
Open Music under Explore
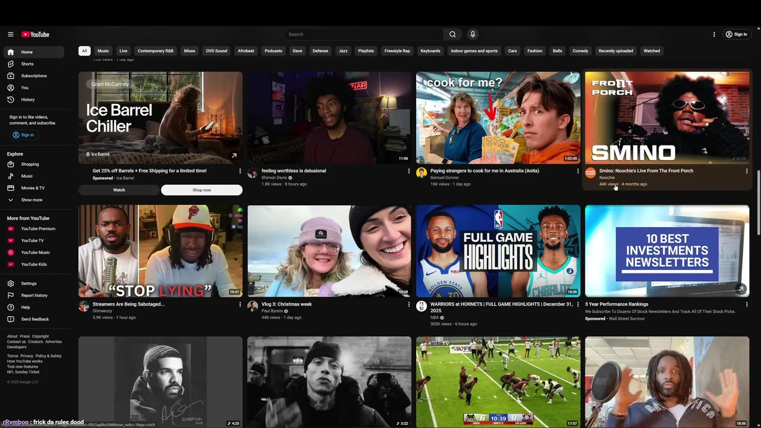(x=34, y=176)
